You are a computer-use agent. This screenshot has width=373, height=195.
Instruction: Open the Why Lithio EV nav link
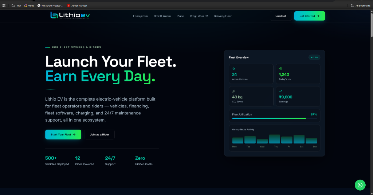click(199, 16)
